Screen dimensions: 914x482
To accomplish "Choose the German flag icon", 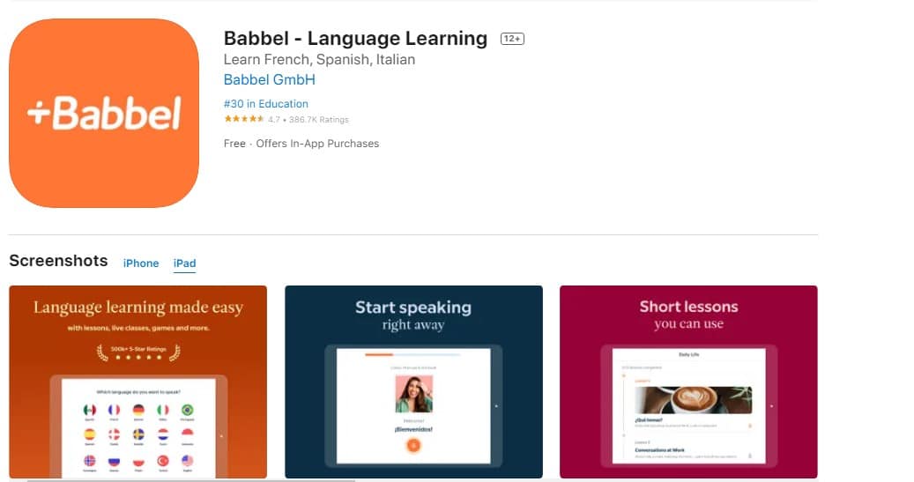I will point(138,410).
